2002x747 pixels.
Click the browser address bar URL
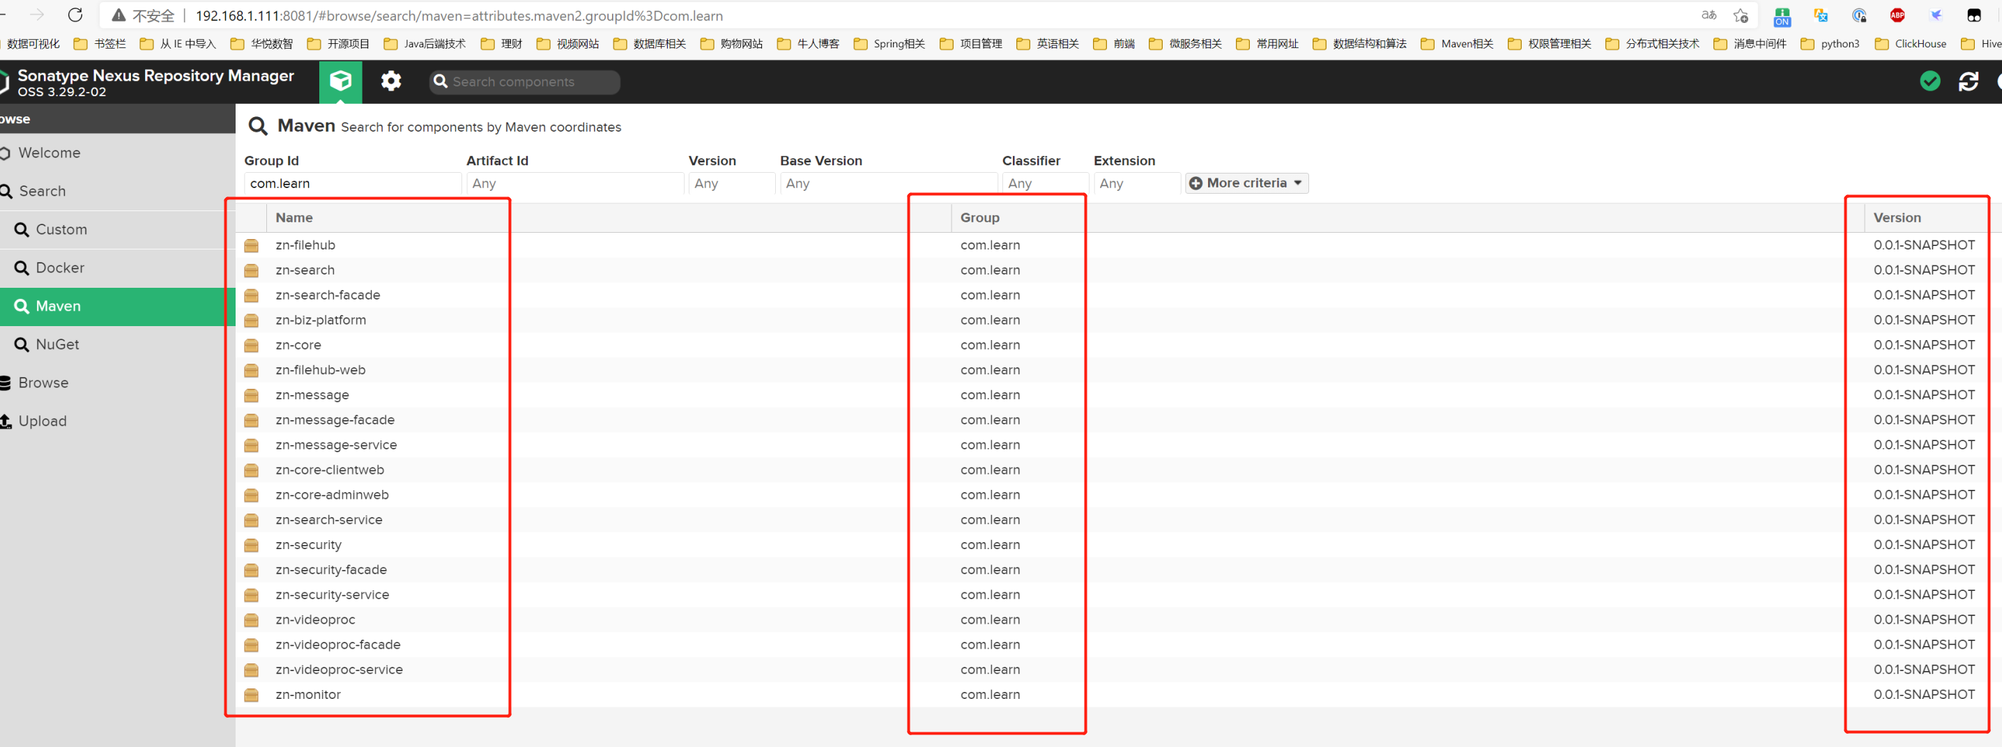[459, 15]
